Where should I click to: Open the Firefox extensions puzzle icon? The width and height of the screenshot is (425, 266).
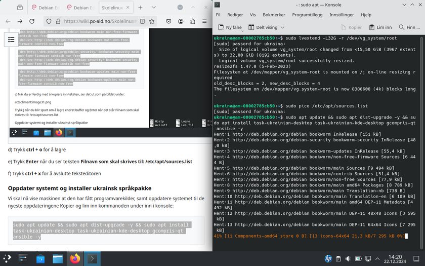coord(194,22)
